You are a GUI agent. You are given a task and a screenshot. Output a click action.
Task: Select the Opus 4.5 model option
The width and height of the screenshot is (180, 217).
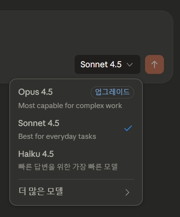pyautogui.click(x=76, y=99)
